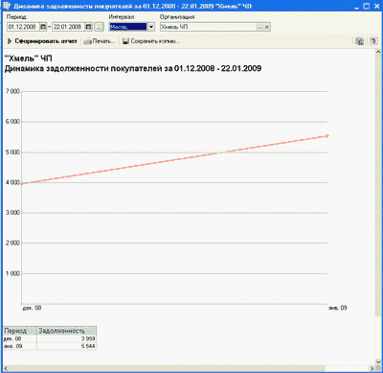Viewport: 383px width, 373px height.
Task: Click the end date field 22.01.2009
Action: tap(69, 27)
